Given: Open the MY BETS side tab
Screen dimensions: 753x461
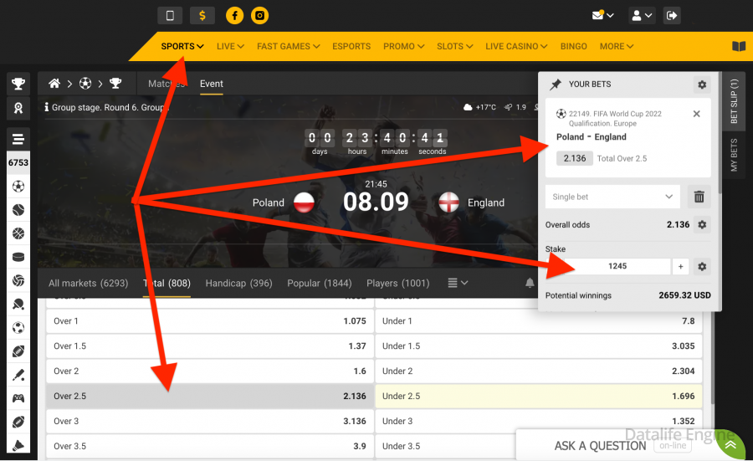Looking at the screenshot, I should pyautogui.click(x=734, y=155).
